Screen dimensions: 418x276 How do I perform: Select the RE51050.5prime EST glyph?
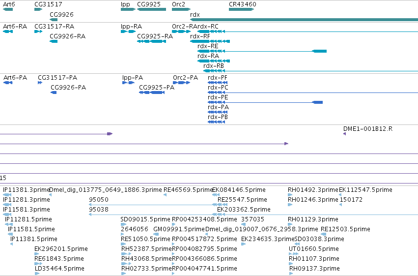(x=123, y=244)
